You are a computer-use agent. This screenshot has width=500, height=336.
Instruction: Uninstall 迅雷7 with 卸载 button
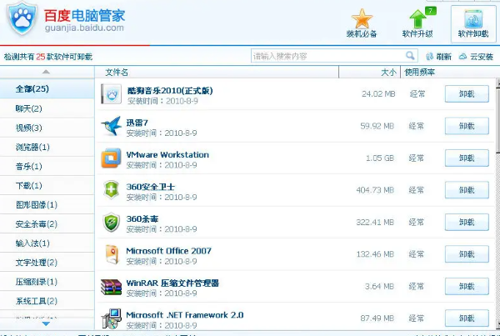pyautogui.click(x=467, y=126)
